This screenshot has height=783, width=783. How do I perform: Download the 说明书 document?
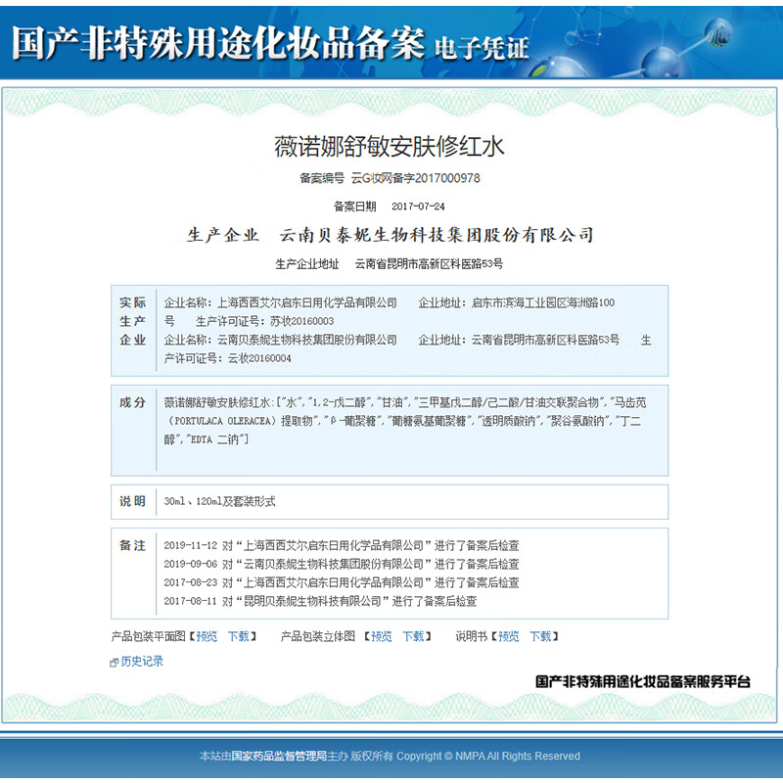click(539, 636)
